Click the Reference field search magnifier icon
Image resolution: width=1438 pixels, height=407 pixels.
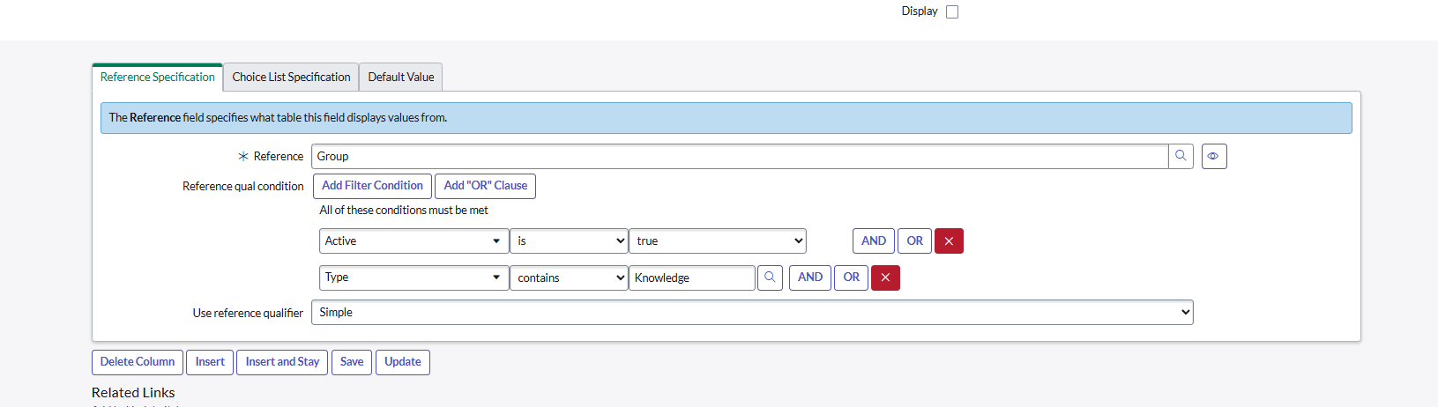pyautogui.click(x=1181, y=156)
